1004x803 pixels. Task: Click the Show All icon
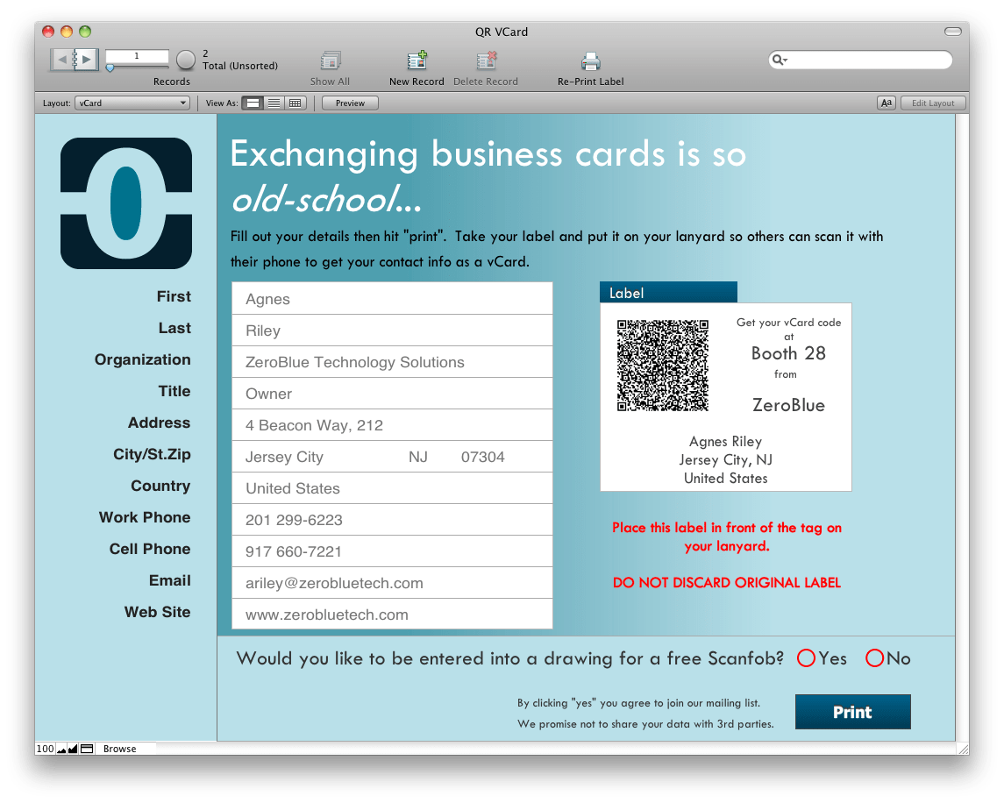330,60
